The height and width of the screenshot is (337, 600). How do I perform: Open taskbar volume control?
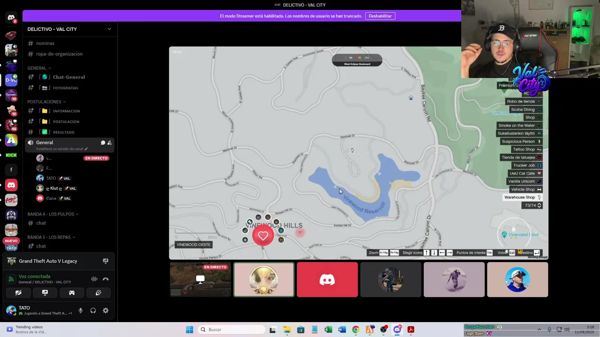[567, 330]
